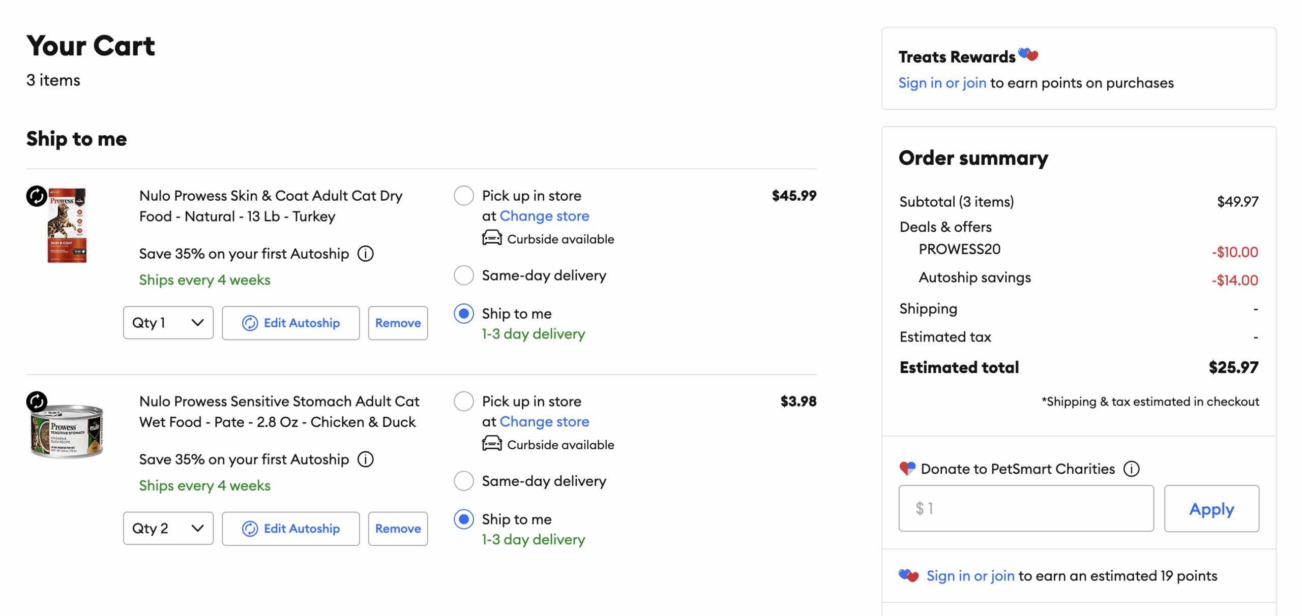This screenshot has height=616, width=1302.
Task: Click PetSmart Charities heart icon beside Donate
Action: 907,468
